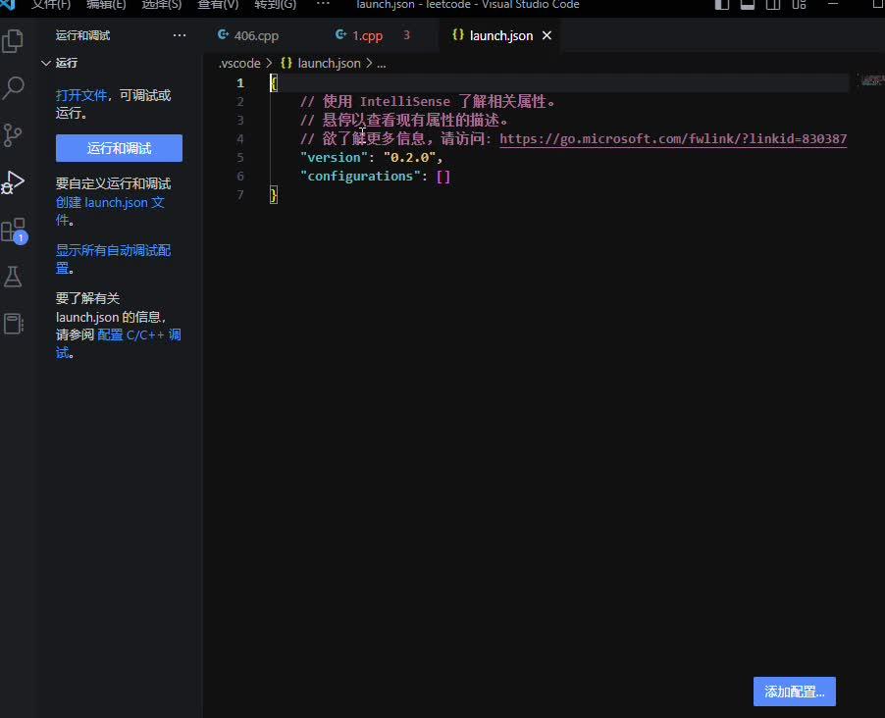Open the go.microsoft.com fwlink URL
The height and width of the screenshot is (718, 885).
coord(673,139)
